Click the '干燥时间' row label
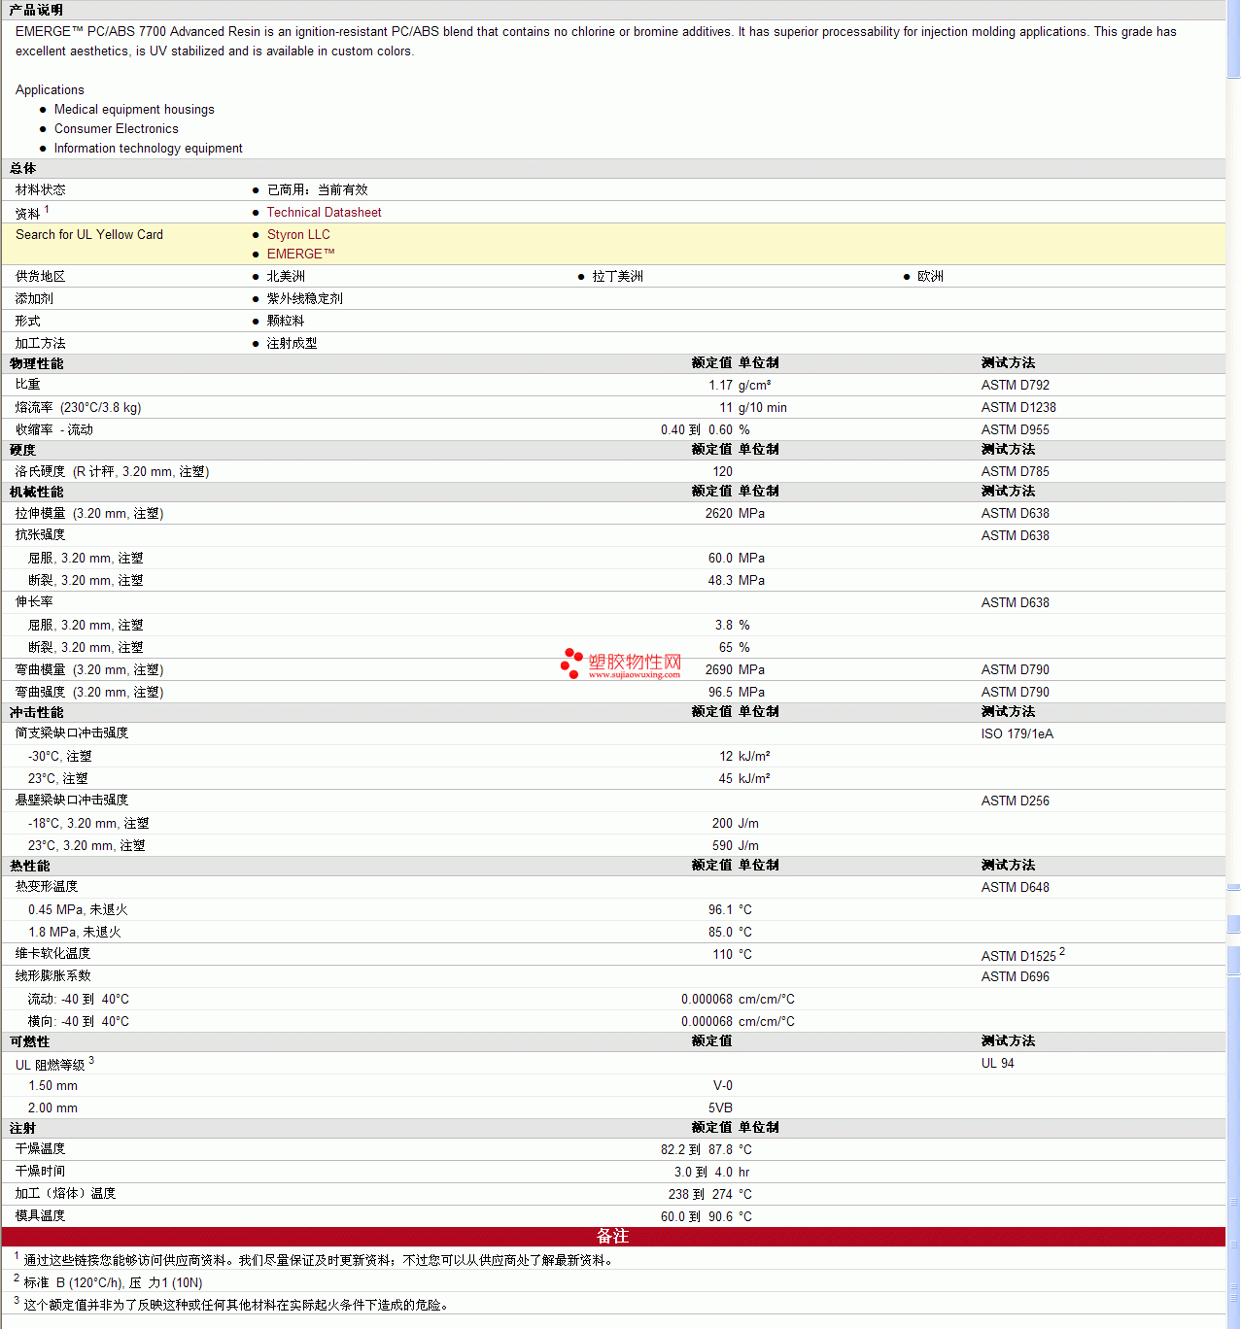The image size is (1241, 1329). pos(40,1172)
